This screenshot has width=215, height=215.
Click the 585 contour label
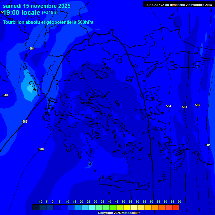tap(25, 122)
